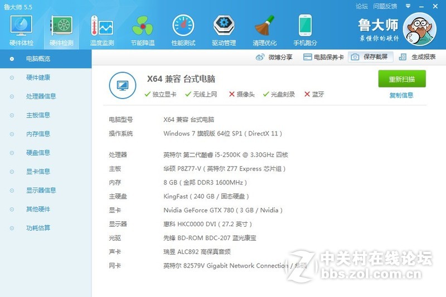Click the 电脑型号 value X64 兼容 台式电脑
The width and height of the screenshot is (446, 297).
(188, 120)
